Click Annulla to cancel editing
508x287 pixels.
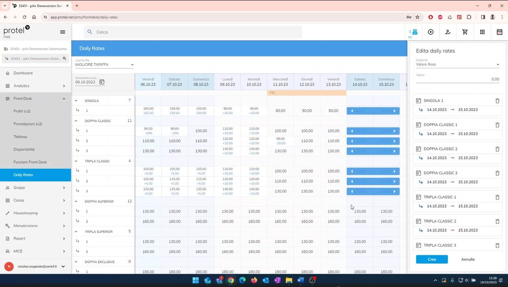[x=468, y=259]
